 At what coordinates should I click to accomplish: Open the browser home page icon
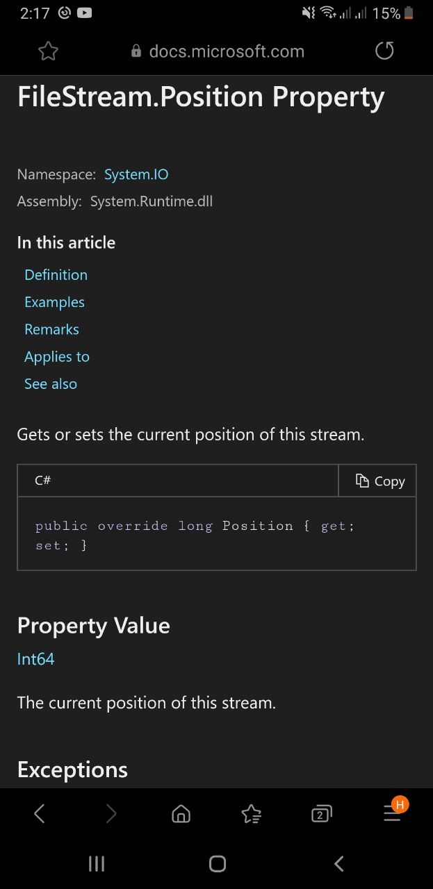click(181, 813)
